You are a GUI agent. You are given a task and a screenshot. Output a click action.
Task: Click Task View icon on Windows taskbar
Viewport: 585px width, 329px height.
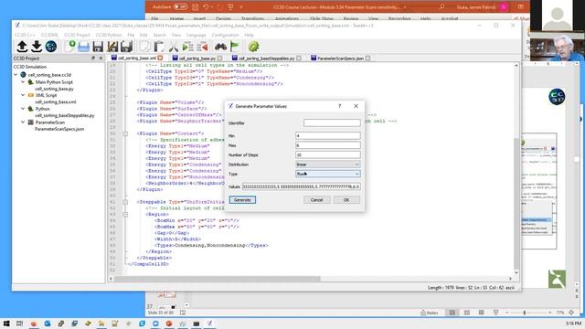coord(20,324)
